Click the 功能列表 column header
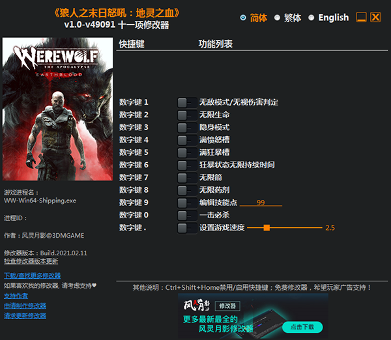This screenshot has width=391, height=340. click(216, 44)
